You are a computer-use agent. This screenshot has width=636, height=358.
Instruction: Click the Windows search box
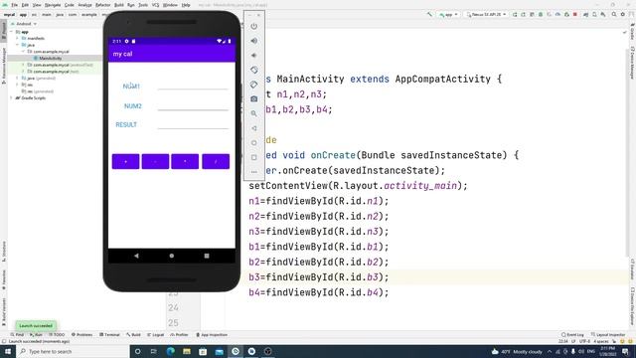[x=73, y=351]
